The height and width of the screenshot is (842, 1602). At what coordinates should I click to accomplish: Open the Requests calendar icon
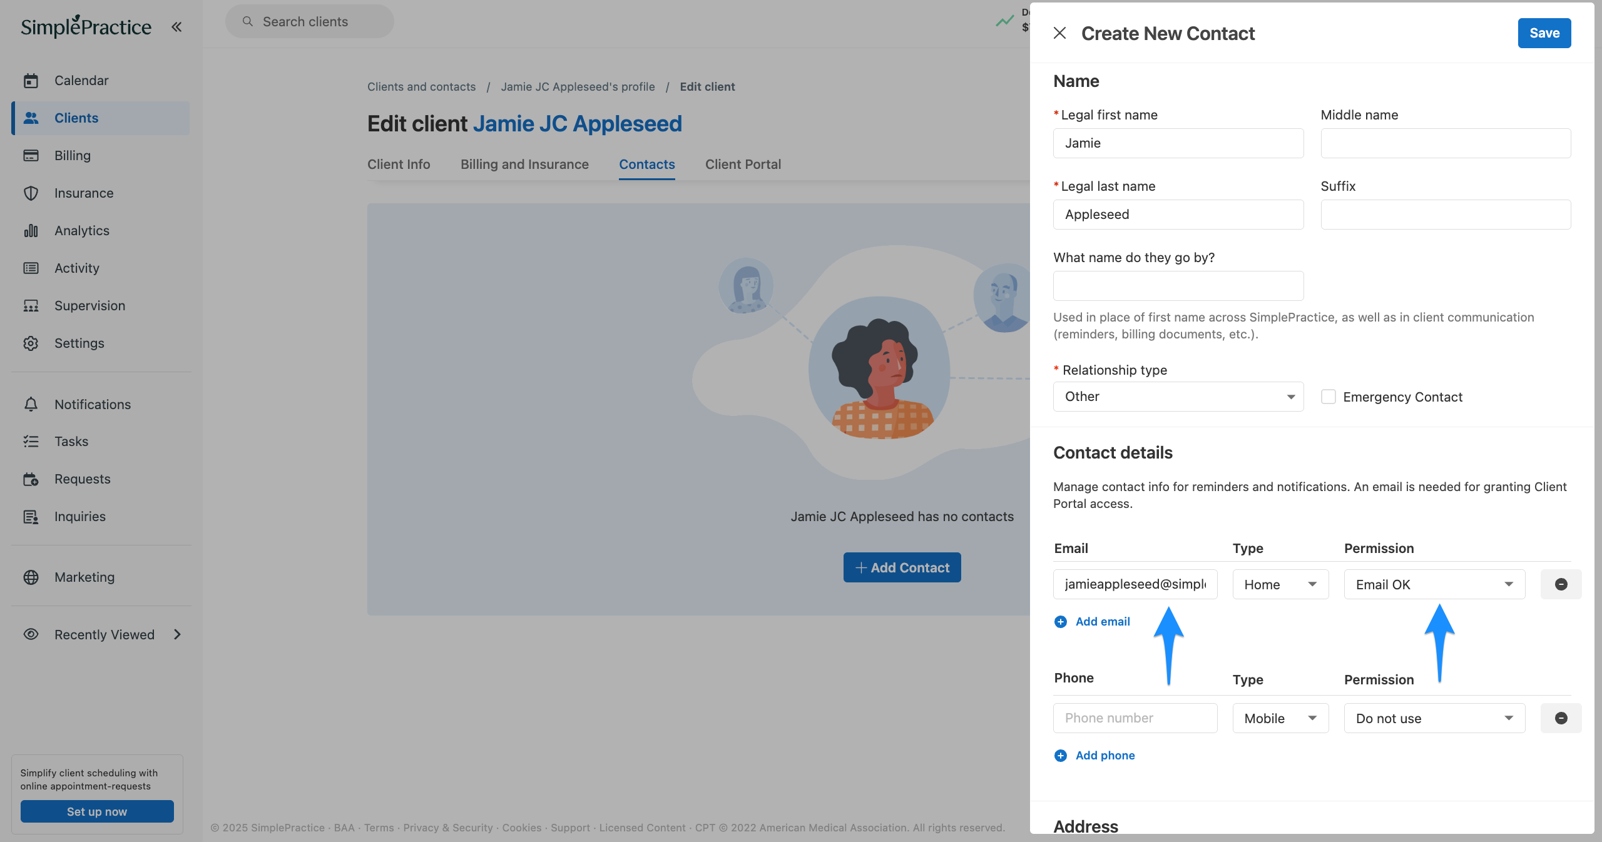31,479
